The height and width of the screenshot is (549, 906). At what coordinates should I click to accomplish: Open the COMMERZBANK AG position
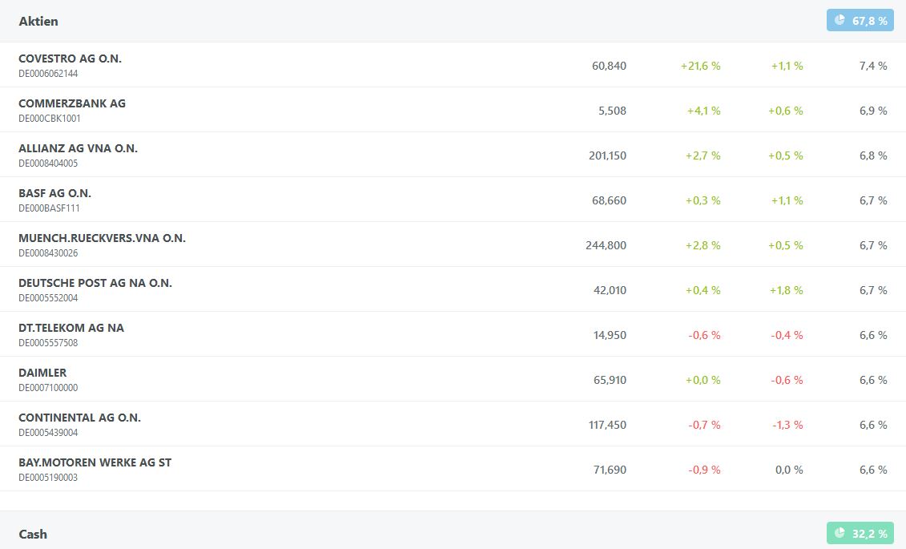72,103
